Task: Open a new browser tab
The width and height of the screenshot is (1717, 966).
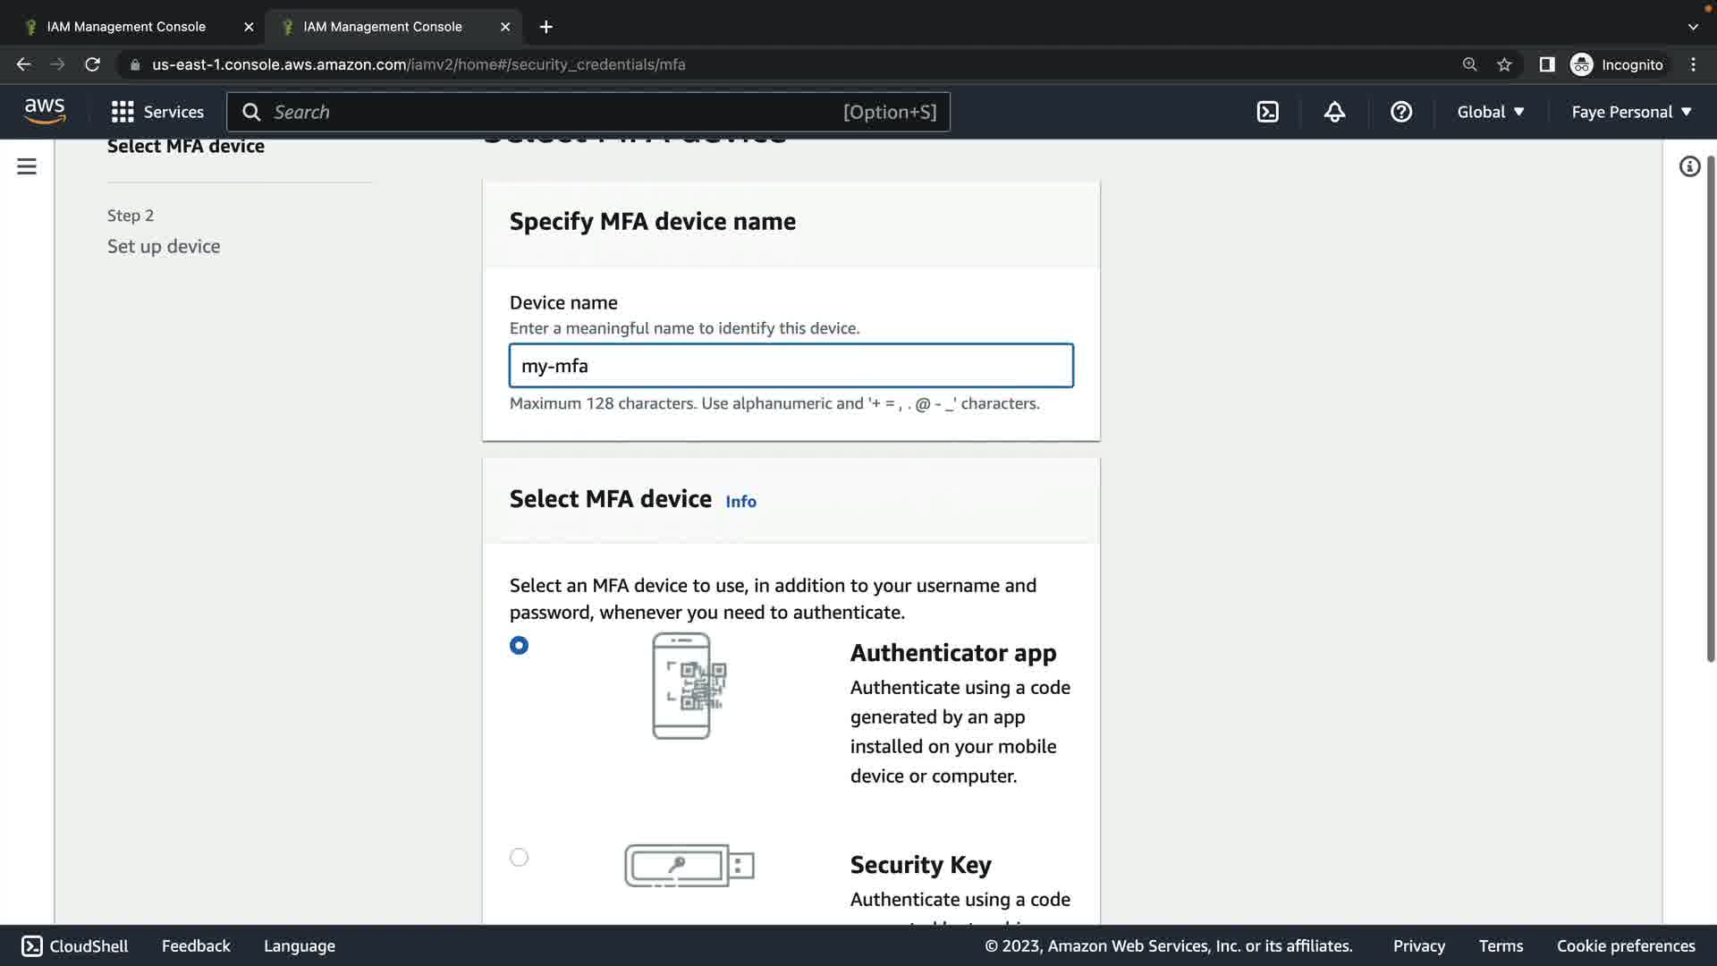Action: (546, 27)
